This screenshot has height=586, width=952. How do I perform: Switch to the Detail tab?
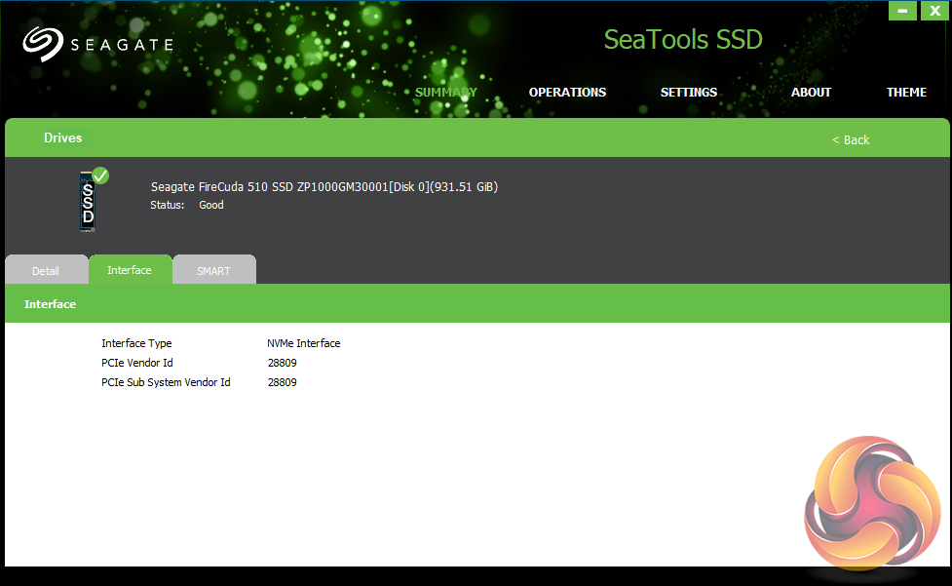tap(46, 270)
